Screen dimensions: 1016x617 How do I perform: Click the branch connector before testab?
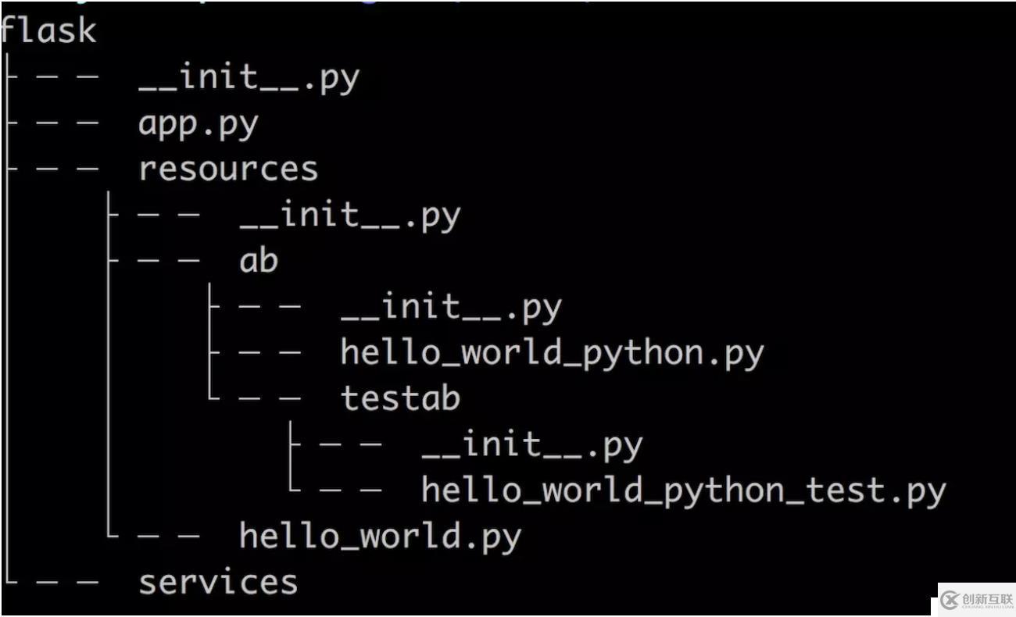pyautogui.click(x=254, y=398)
